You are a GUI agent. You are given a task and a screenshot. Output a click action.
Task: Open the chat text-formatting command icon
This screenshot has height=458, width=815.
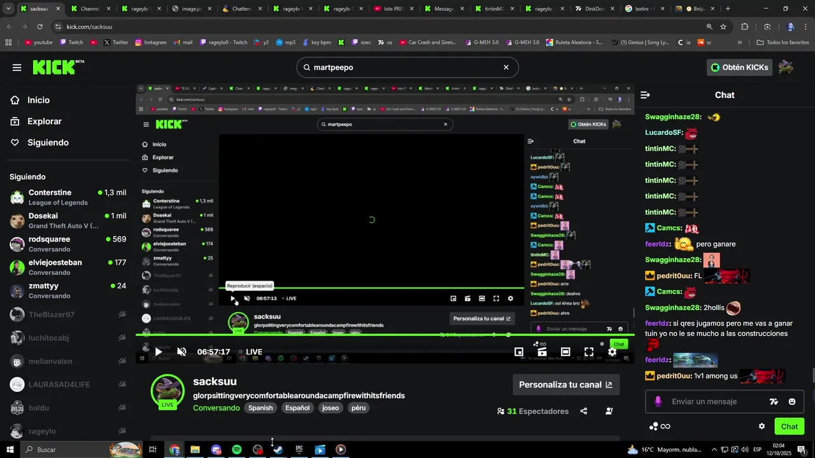(x=774, y=401)
